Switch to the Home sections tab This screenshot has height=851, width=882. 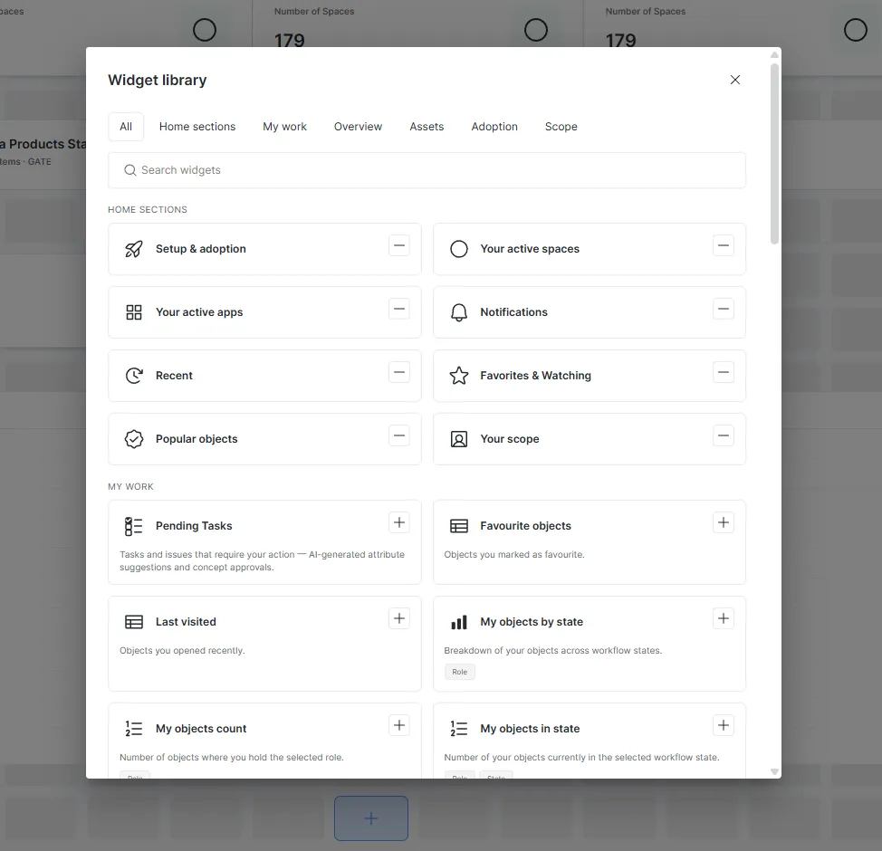197,127
